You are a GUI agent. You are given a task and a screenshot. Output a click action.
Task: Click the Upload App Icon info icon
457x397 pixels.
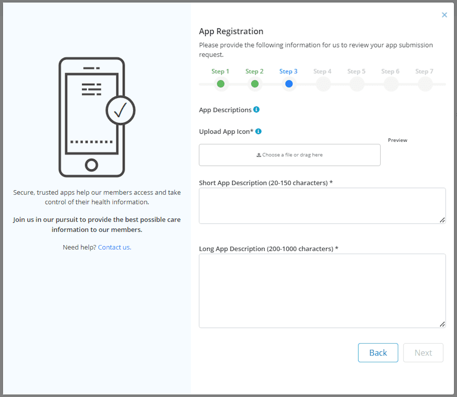pos(258,131)
